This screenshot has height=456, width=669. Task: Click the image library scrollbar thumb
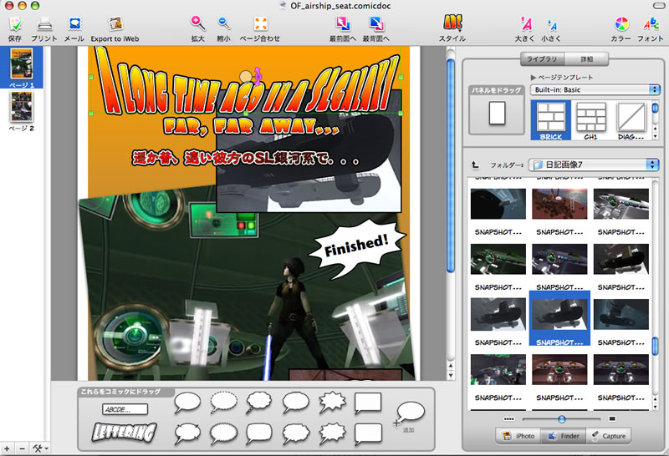(656, 346)
